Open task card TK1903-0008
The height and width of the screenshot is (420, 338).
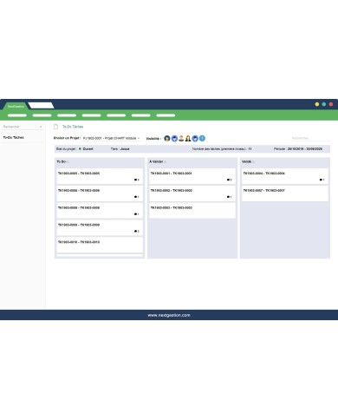coord(100,211)
